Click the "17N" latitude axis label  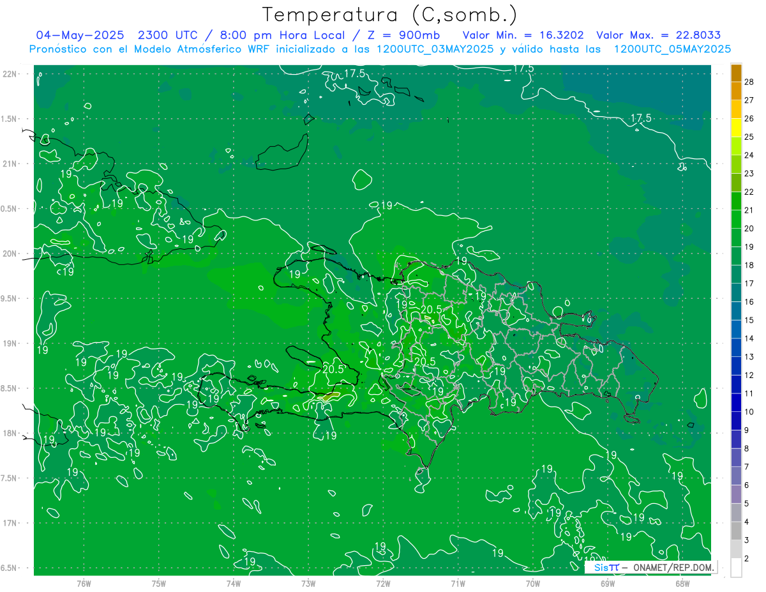coord(10,523)
